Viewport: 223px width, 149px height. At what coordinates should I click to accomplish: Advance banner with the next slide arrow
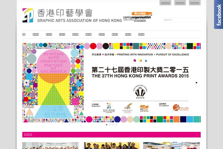pyautogui.click(x=197, y=83)
